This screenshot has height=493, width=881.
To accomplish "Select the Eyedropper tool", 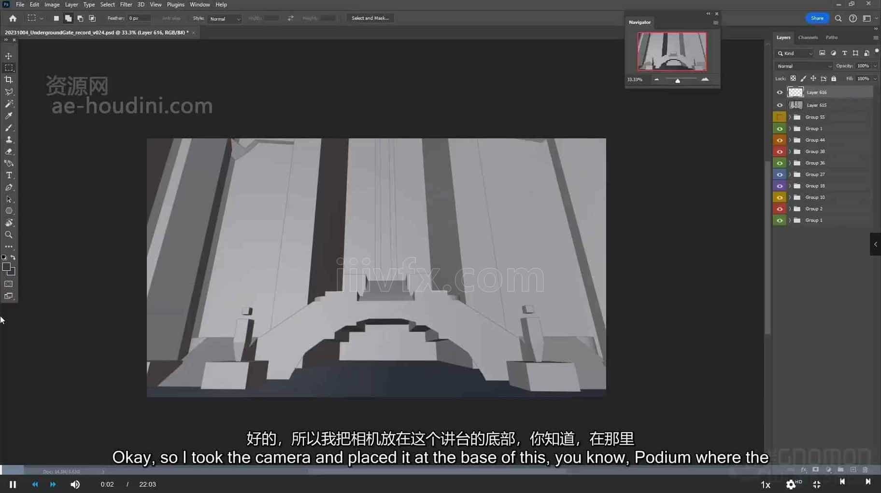I will (x=9, y=116).
